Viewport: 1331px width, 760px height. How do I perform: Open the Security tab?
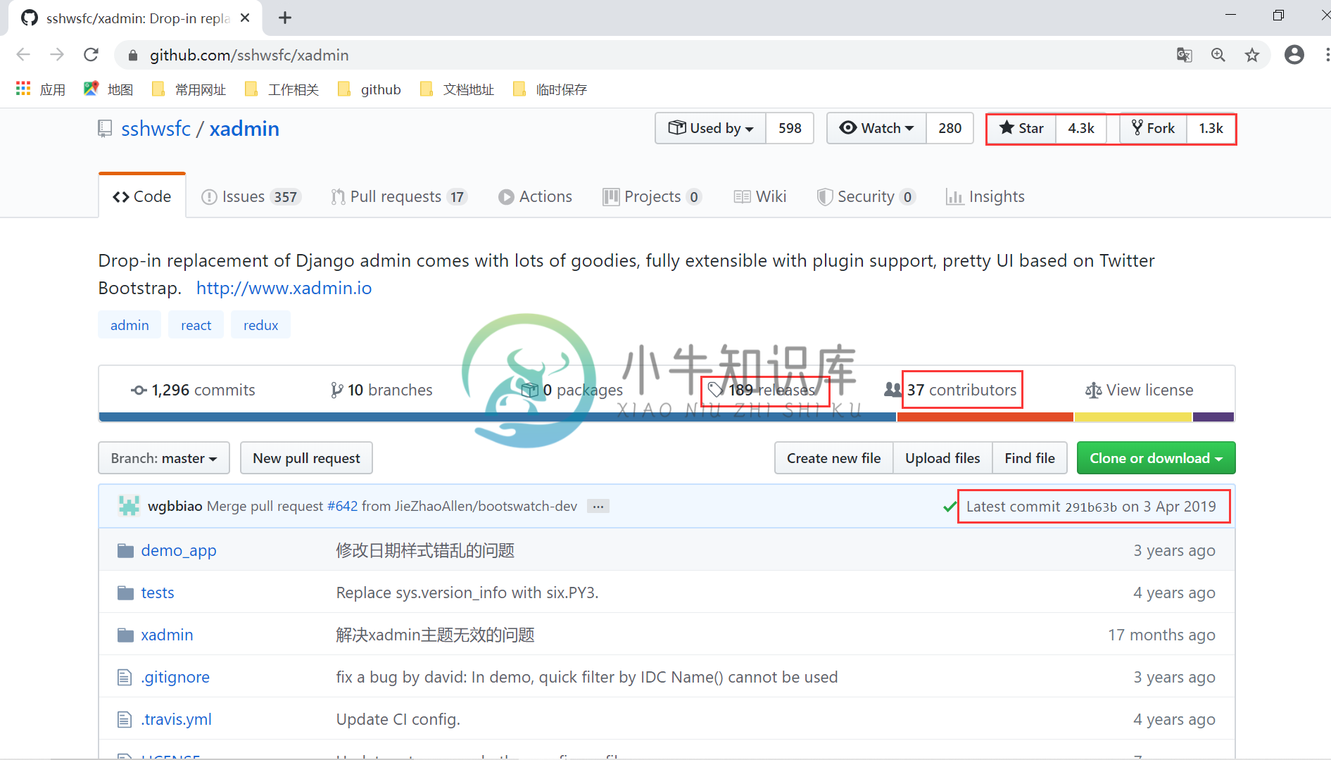tap(866, 196)
